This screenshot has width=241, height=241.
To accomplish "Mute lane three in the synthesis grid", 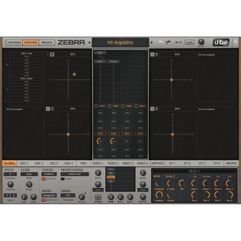I will pos(123,106).
